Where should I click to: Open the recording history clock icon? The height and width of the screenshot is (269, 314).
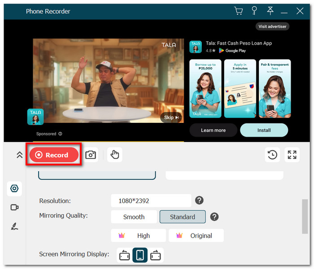pyautogui.click(x=272, y=155)
